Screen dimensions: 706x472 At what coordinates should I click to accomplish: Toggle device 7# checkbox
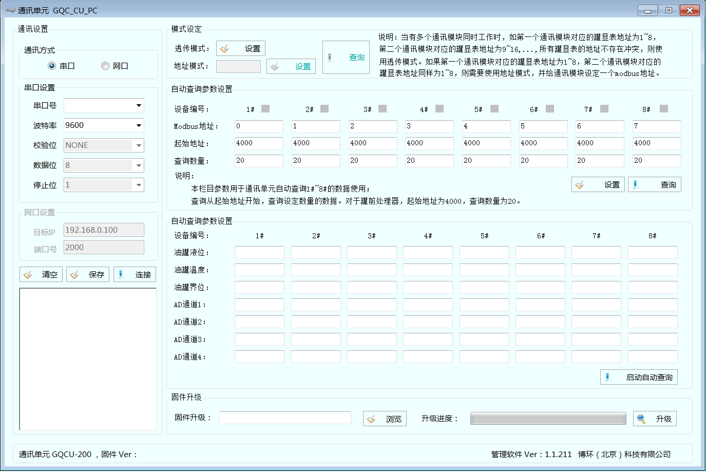point(604,108)
